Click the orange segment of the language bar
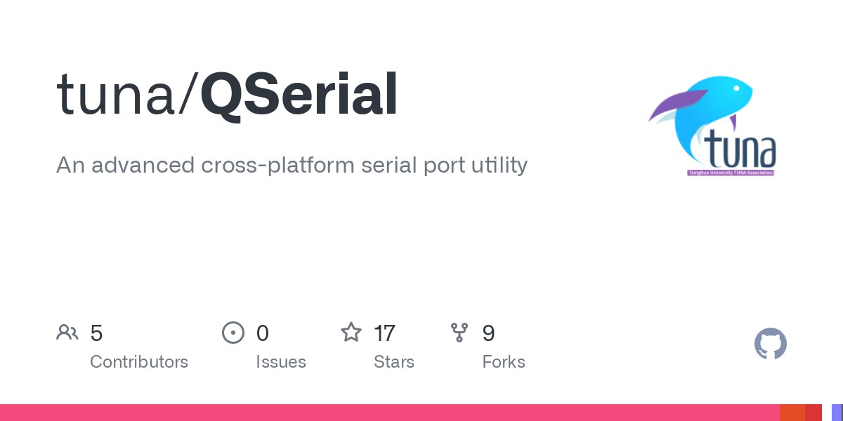 tap(792, 413)
